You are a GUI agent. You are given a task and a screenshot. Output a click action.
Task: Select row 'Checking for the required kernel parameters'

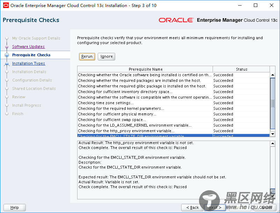click(x=174, y=108)
